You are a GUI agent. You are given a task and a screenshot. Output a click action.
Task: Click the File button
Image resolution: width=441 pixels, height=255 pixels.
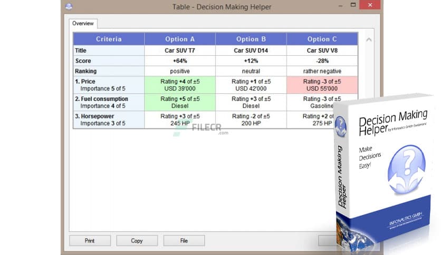[184, 241]
